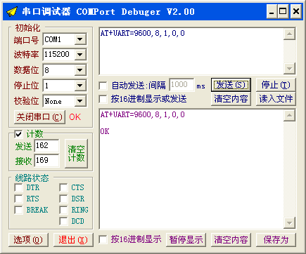
Task: Open the 校验位 None dropdown
Action: point(80,101)
